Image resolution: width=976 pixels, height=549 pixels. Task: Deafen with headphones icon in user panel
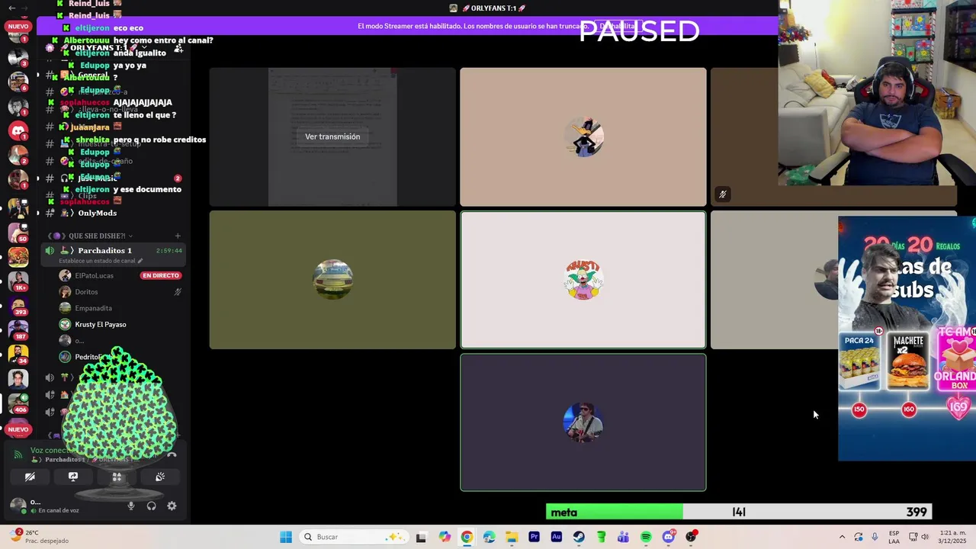coord(151,506)
